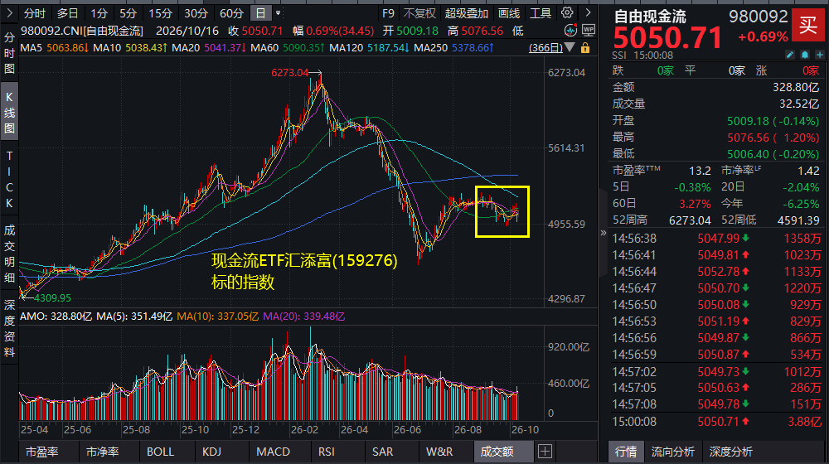Click the 4309.95 low price marker
The height and width of the screenshot is (464, 829).
(x=52, y=298)
